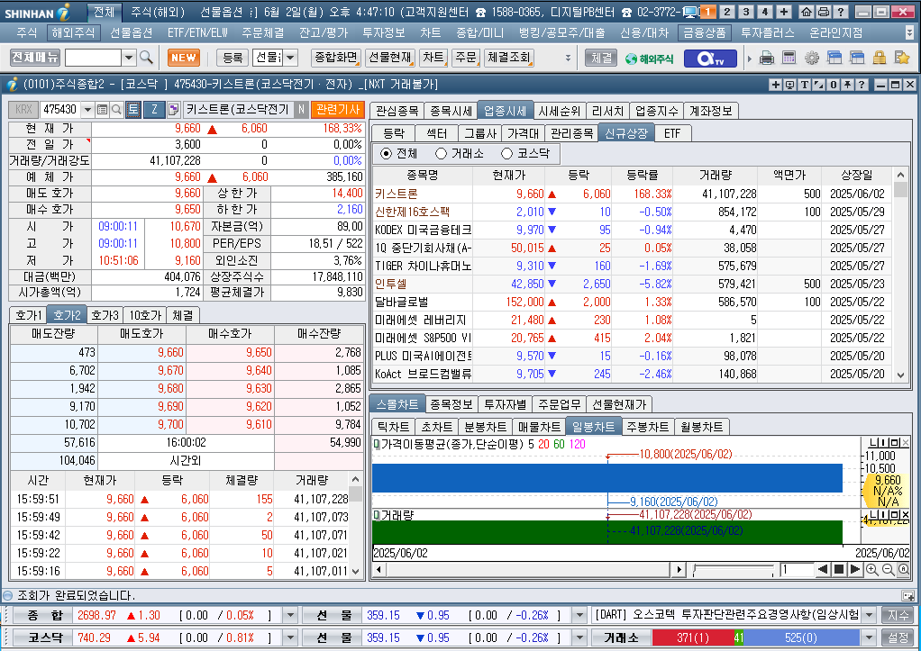Viewport: 921px width, 651px height.
Task: Toggle the Z button next to stock code
Action: (x=154, y=109)
